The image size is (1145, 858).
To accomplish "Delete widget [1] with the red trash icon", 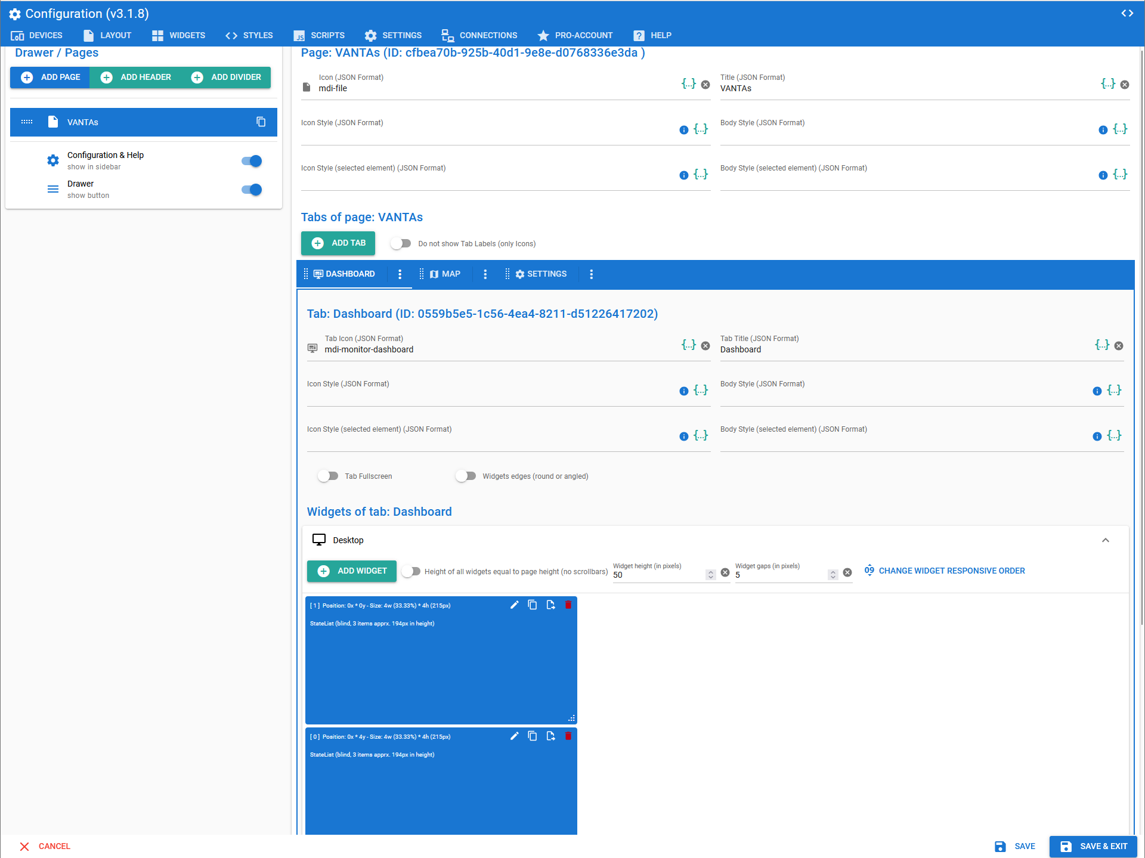I will coord(568,605).
